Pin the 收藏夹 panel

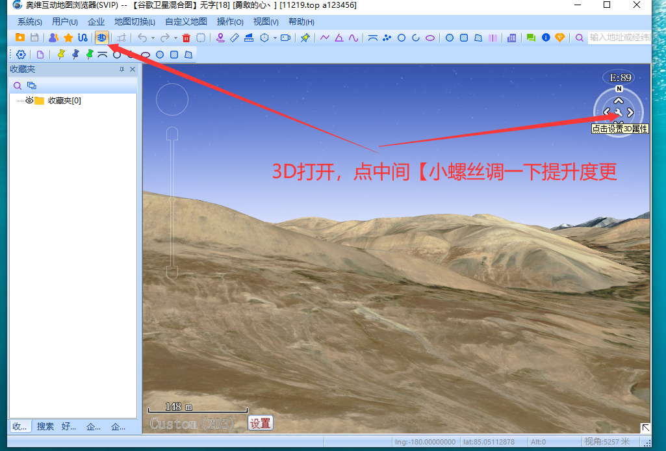pyautogui.click(x=122, y=70)
